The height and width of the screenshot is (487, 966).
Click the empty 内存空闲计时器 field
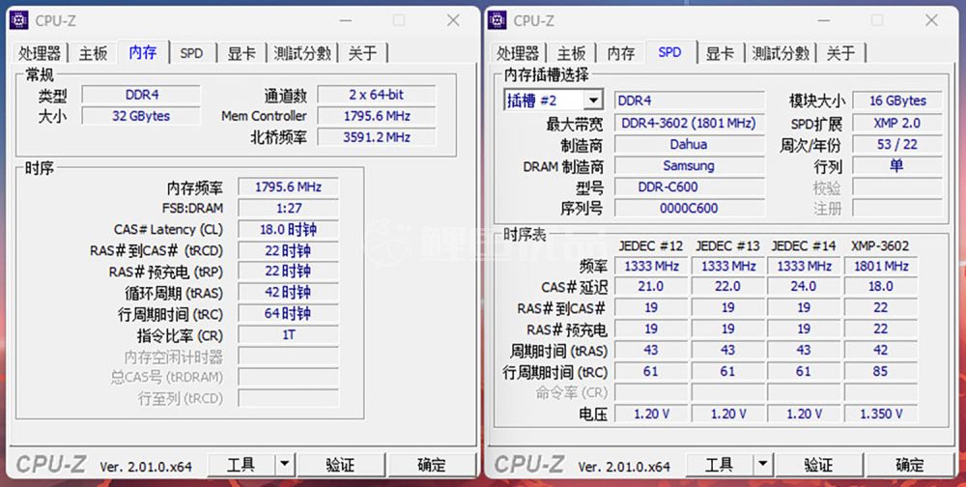tap(288, 356)
